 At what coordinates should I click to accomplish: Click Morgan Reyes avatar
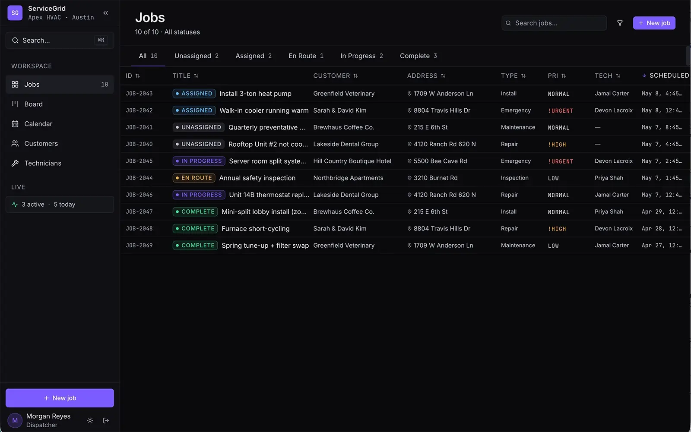tap(15, 420)
